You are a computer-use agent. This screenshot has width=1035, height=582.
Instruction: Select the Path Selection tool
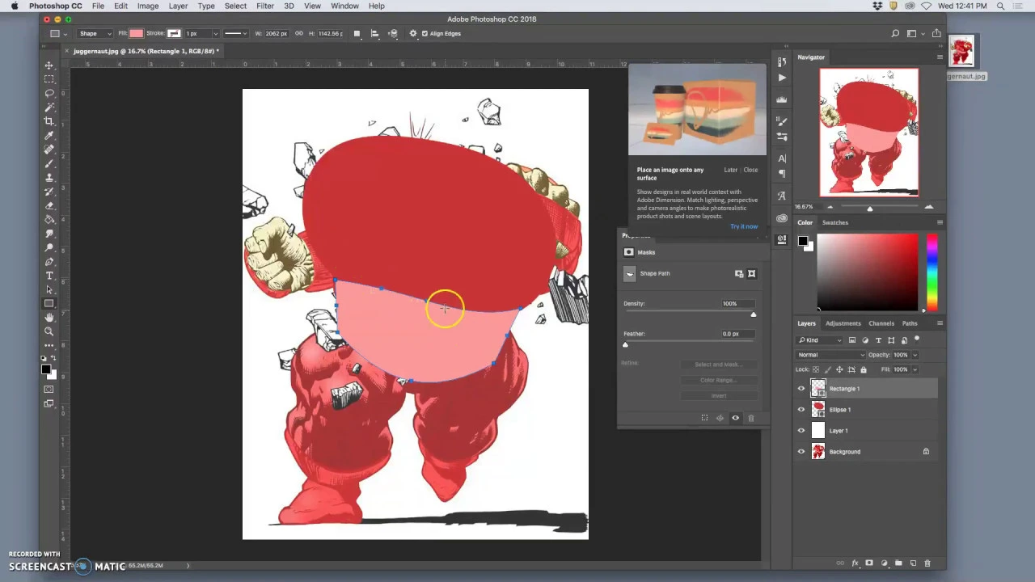(49, 289)
